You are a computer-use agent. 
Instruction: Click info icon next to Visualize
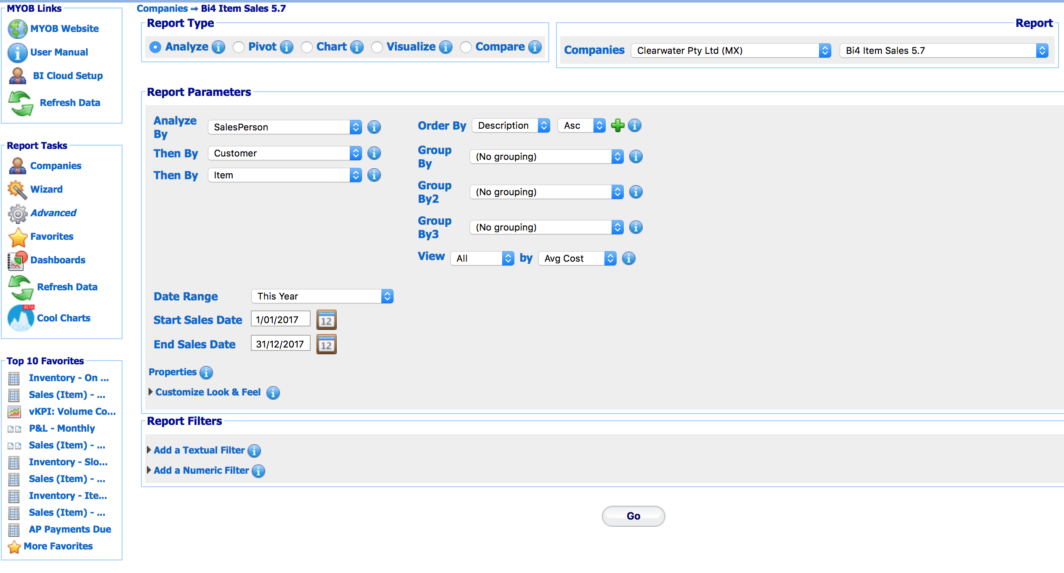point(446,47)
